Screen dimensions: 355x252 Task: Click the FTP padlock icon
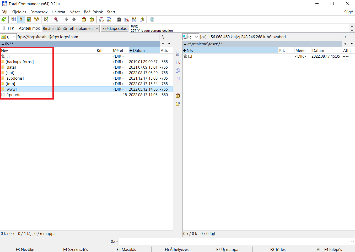click(x=4, y=28)
